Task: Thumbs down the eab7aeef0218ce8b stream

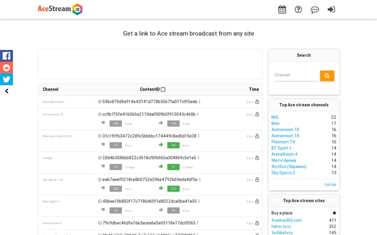Action: tap(103, 188)
